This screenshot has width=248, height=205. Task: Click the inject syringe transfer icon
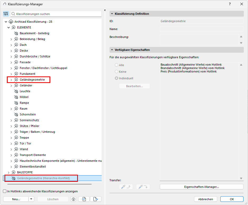tap(143, 187)
